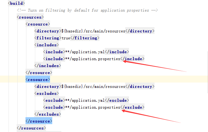The height and width of the screenshot is (132, 208).
Task: Click the opening includes tag
Action: (x=46, y=45)
